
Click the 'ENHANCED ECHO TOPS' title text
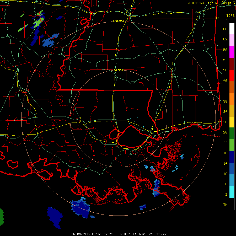click(92, 234)
